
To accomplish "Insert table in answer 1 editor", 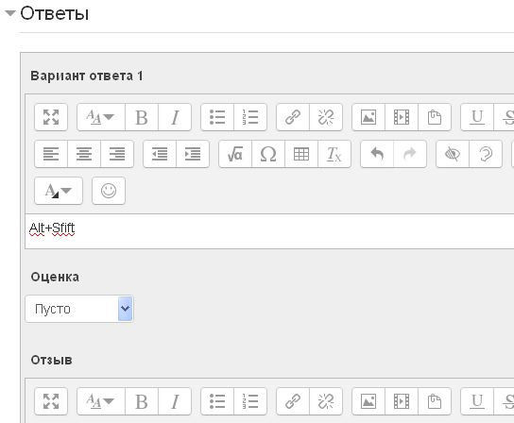I will pos(301,154).
